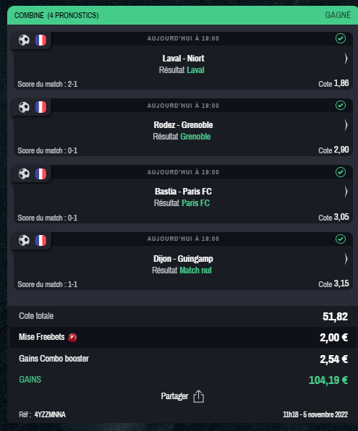This screenshot has width=358, height=431.
Task: Click the bet reference code 4YZZMNNA
Action: click(50, 414)
